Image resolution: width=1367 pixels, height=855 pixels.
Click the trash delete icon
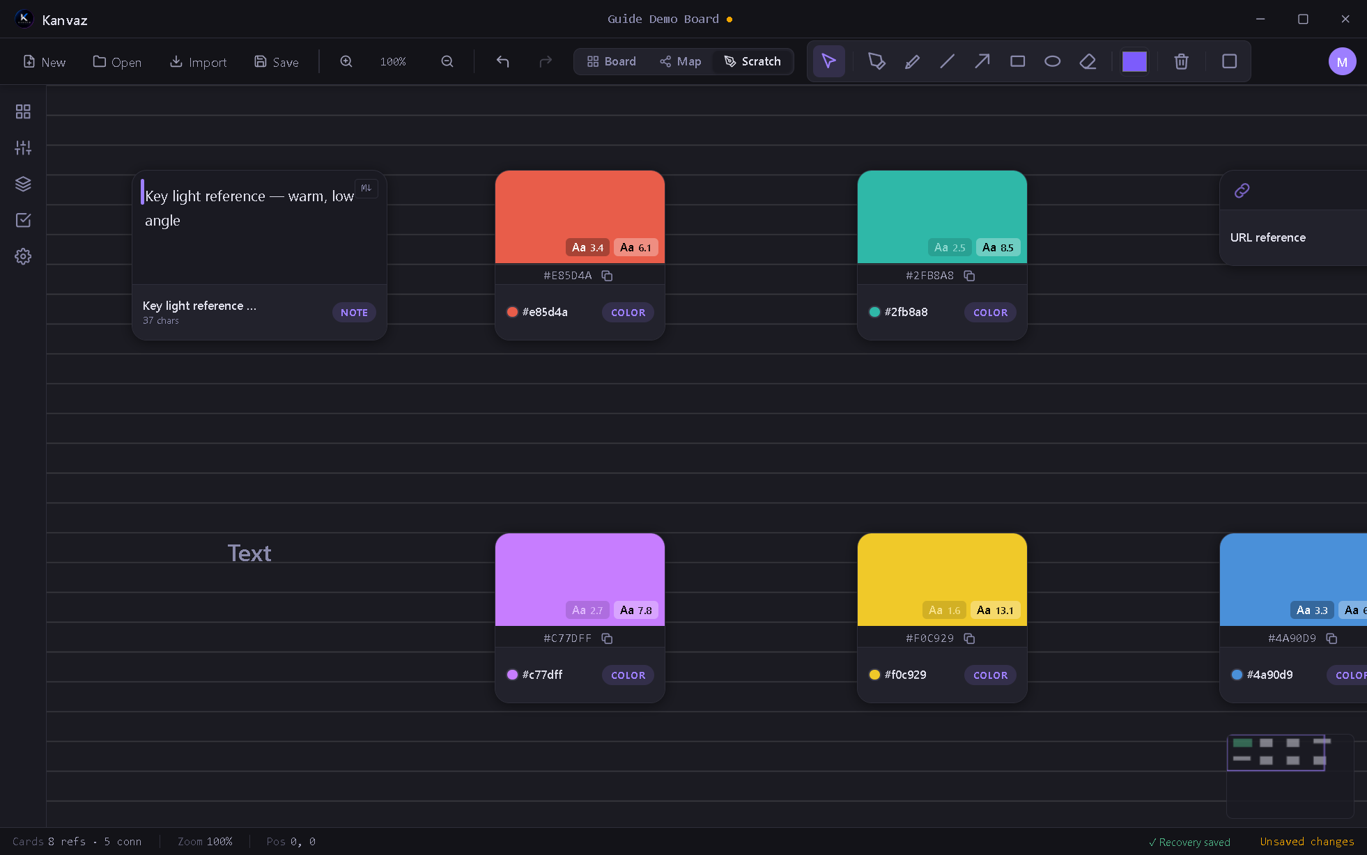tap(1181, 61)
